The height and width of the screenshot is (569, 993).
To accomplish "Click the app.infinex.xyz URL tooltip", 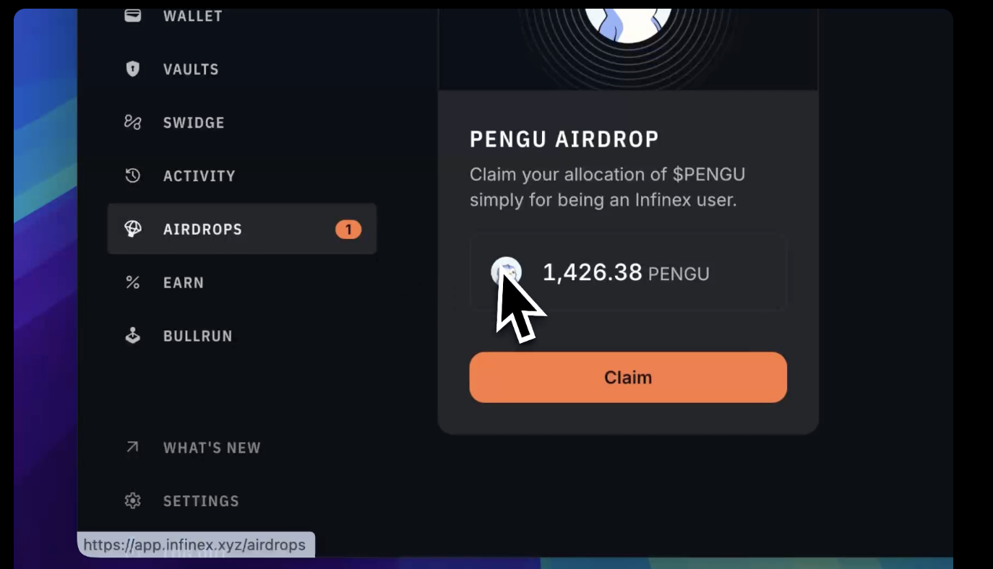I will 195,544.
